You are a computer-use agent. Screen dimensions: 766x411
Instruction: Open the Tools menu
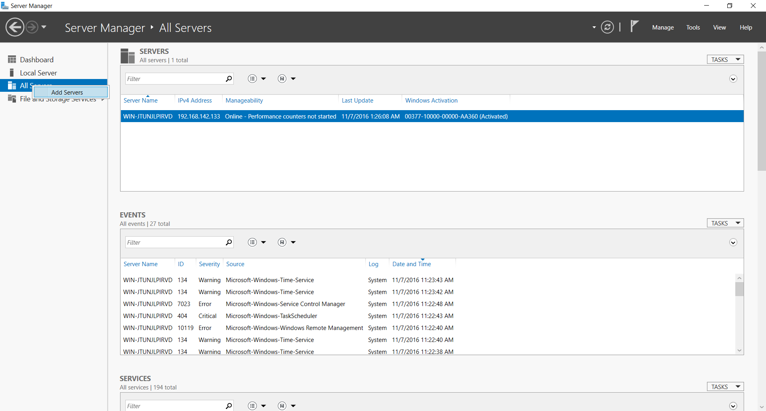click(x=693, y=28)
